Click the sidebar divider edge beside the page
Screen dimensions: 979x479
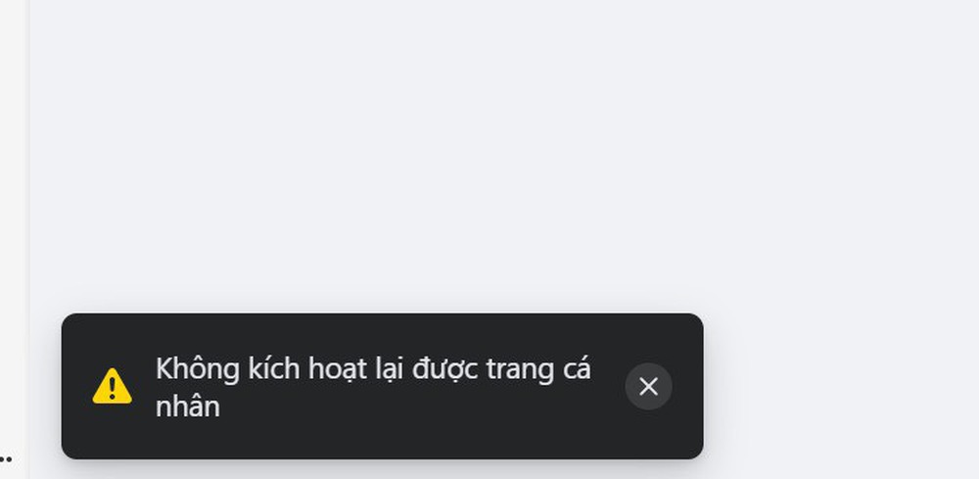[x=28, y=239]
